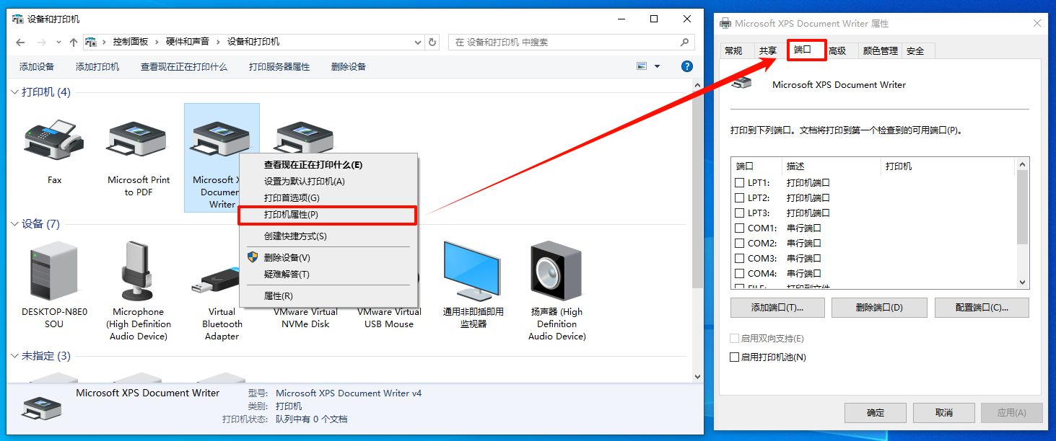
Task: Select the 通用非即插即用监视器 monitor icon
Action: coord(473,272)
